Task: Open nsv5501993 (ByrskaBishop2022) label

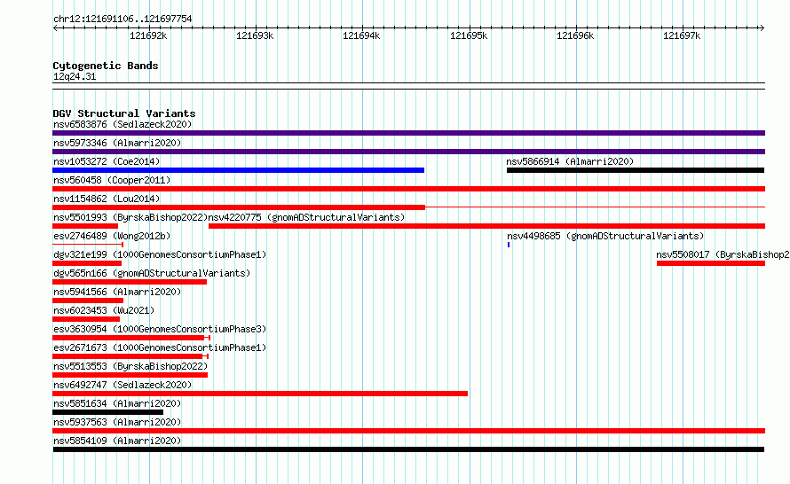Action: tap(130, 217)
